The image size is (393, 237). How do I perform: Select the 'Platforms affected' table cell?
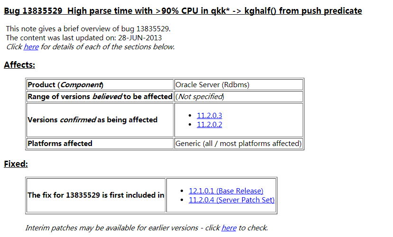pyautogui.click(x=60, y=143)
